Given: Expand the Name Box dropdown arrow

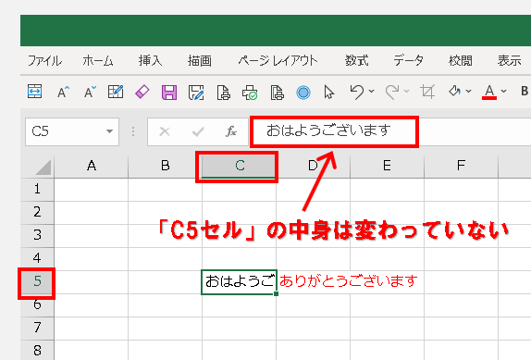Looking at the screenshot, I should [109, 131].
